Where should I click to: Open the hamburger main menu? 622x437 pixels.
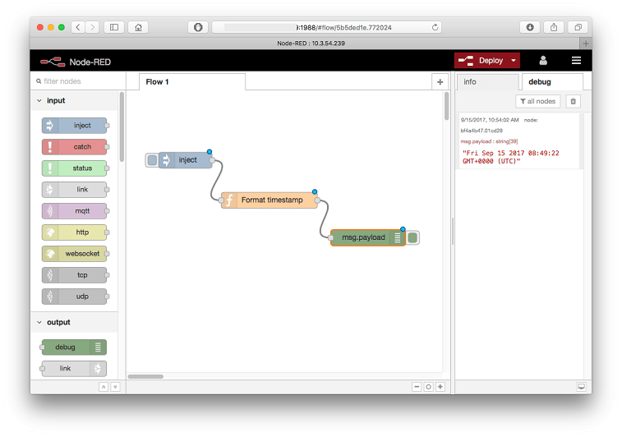coord(576,60)
